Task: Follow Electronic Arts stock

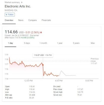Action: tap(10, 15)
